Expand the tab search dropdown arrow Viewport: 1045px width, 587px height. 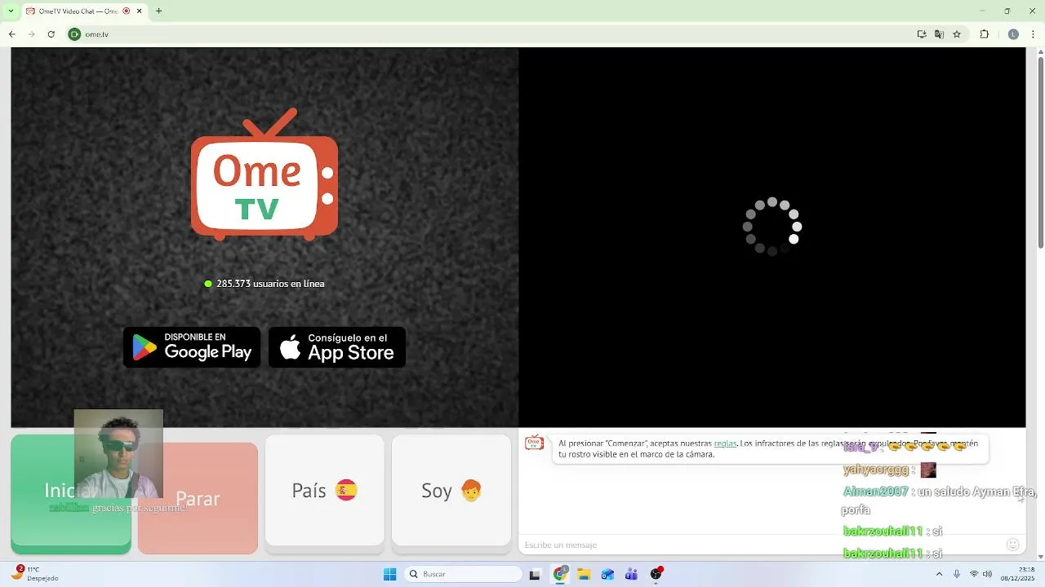(11, 11)
